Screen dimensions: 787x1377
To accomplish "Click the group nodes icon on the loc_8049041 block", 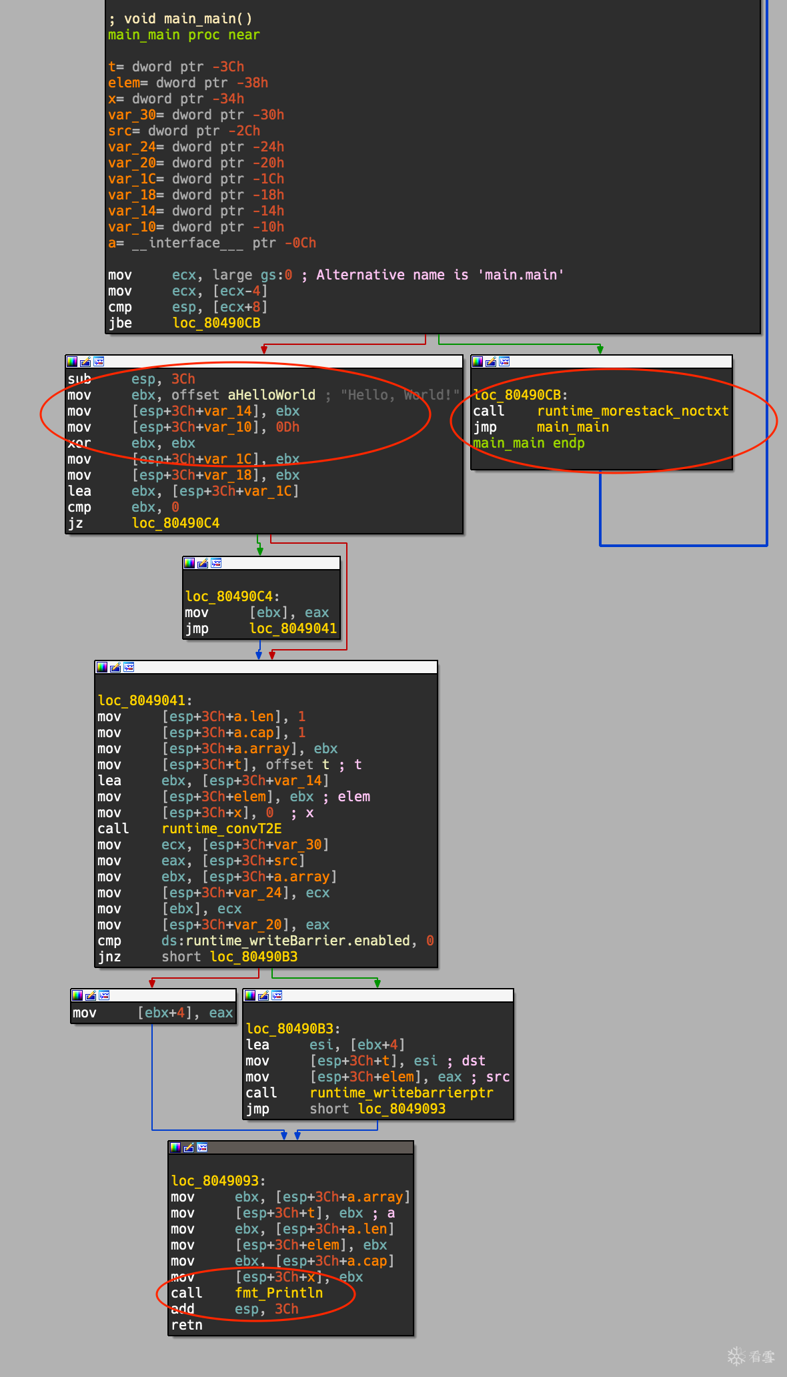I will 129,667.
